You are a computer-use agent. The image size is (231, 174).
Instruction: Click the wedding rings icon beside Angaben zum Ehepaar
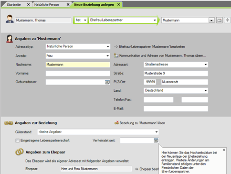coord(20,152)
